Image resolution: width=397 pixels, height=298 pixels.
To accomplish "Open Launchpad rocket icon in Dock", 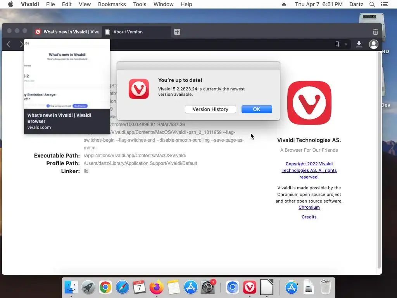I will (88, 288).
